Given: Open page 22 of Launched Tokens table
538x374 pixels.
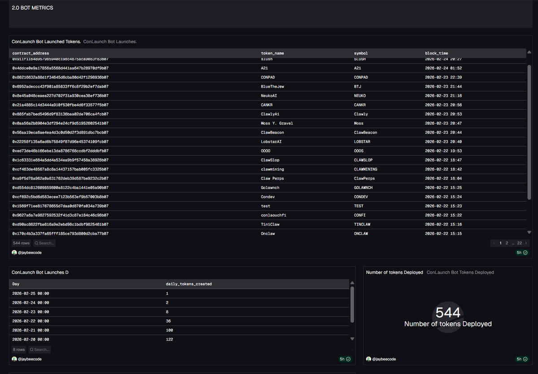Looking at the screenshot, I should (x=520, y=243).
